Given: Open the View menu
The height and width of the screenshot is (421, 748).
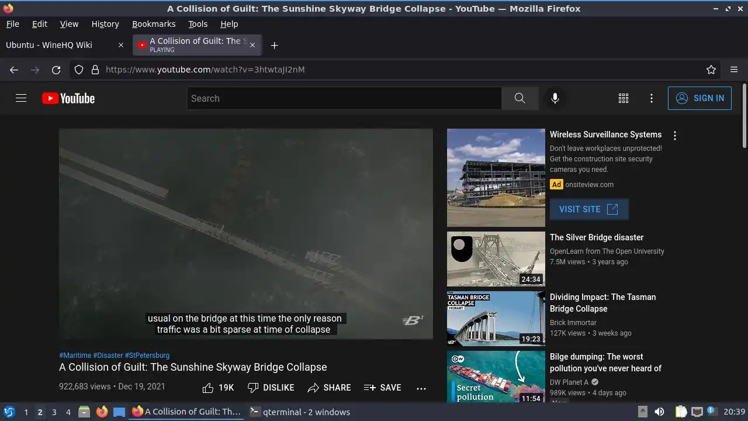Looking at the screenshot, I should [69, 24].
